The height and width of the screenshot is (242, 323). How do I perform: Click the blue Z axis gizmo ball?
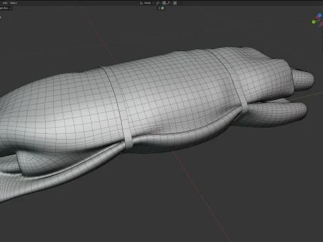[x=320, y=15]
